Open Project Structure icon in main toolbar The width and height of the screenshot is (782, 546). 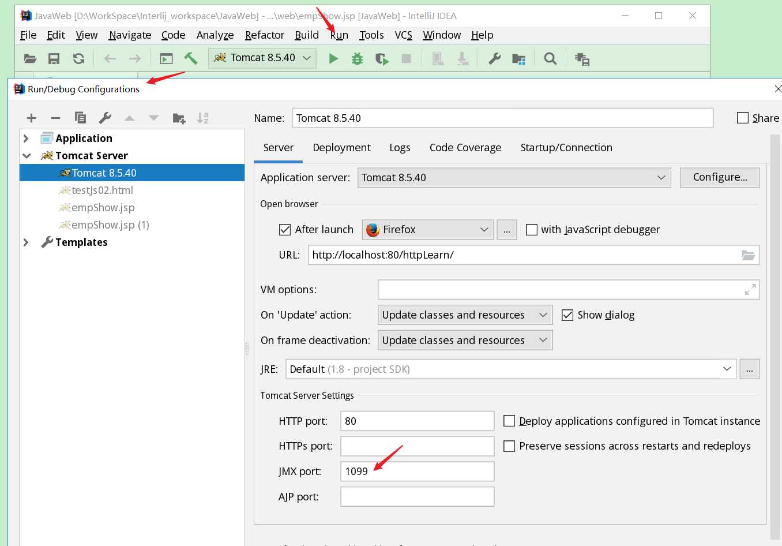[519, 58]
